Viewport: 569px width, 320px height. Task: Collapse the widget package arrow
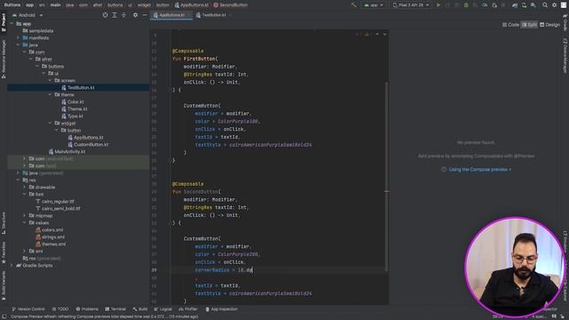(50, 123)
